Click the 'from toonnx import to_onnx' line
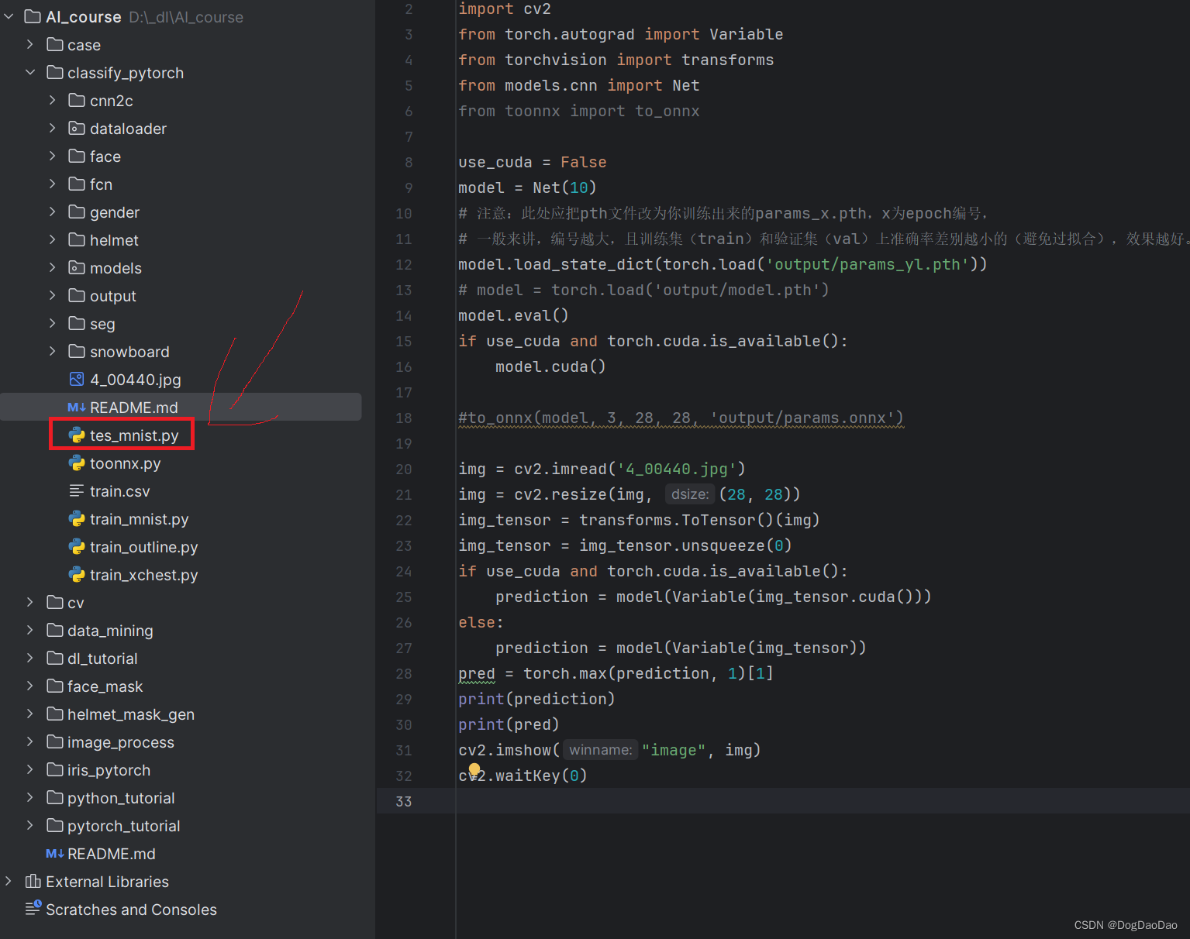 (x=579, y=111)
